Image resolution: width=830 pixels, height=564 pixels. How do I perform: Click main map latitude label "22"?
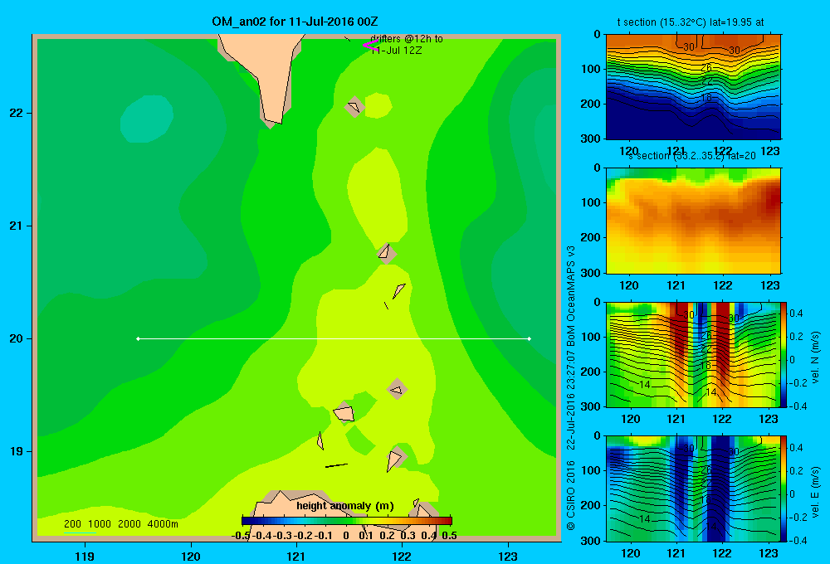[x=17, y=113]
